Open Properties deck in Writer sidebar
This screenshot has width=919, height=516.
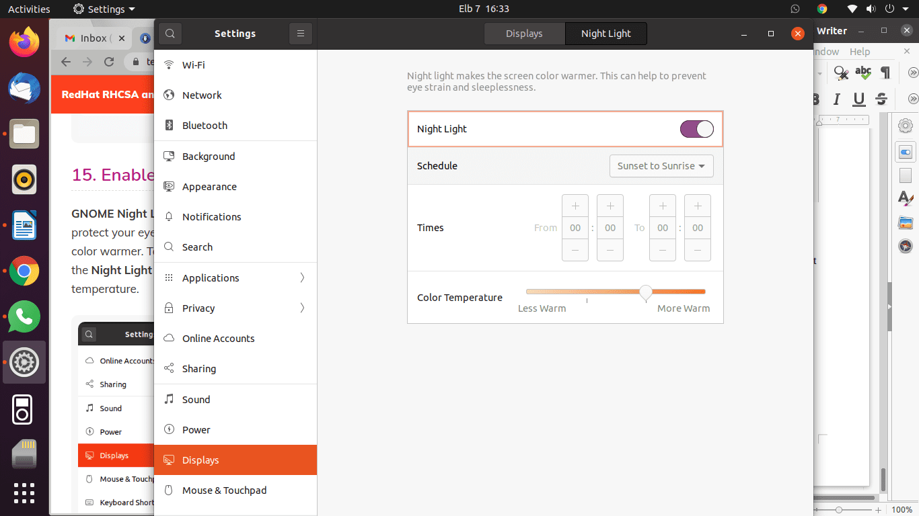click(x=906, y=152)
